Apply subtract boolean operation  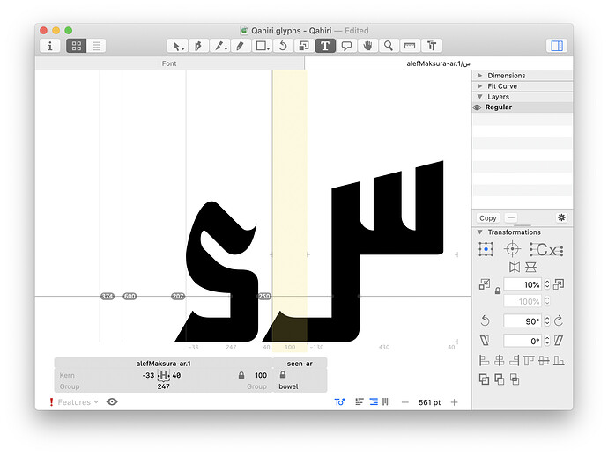(x=500, y=379)
